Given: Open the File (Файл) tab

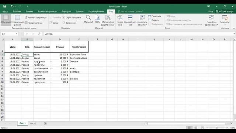Looking at the screenshot, I should [5, 11].
